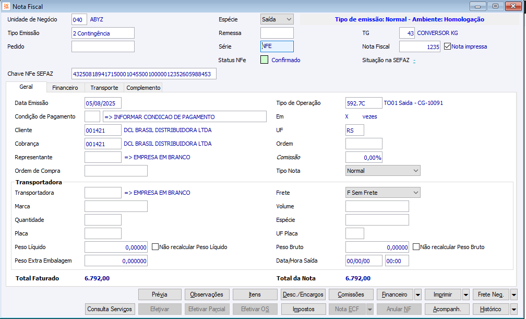Viewport: 526px width, 319px height.
Task: Open the arrow menu beside Imprimir button
Action: pos(465,294)
